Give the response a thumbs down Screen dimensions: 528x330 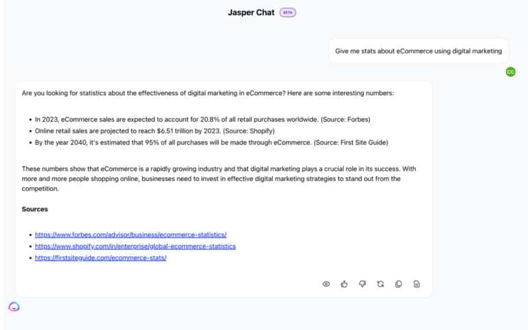[x=362, y=284]
